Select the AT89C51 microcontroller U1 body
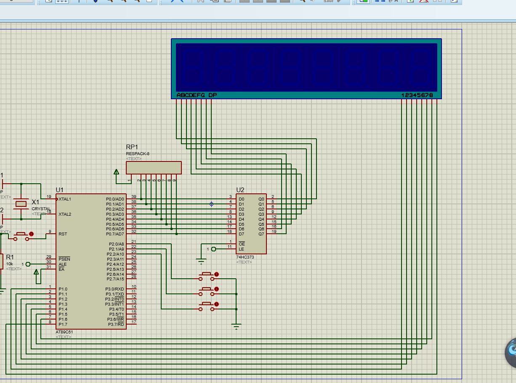This screenshot has height=383, width=516. coord(91,261)
